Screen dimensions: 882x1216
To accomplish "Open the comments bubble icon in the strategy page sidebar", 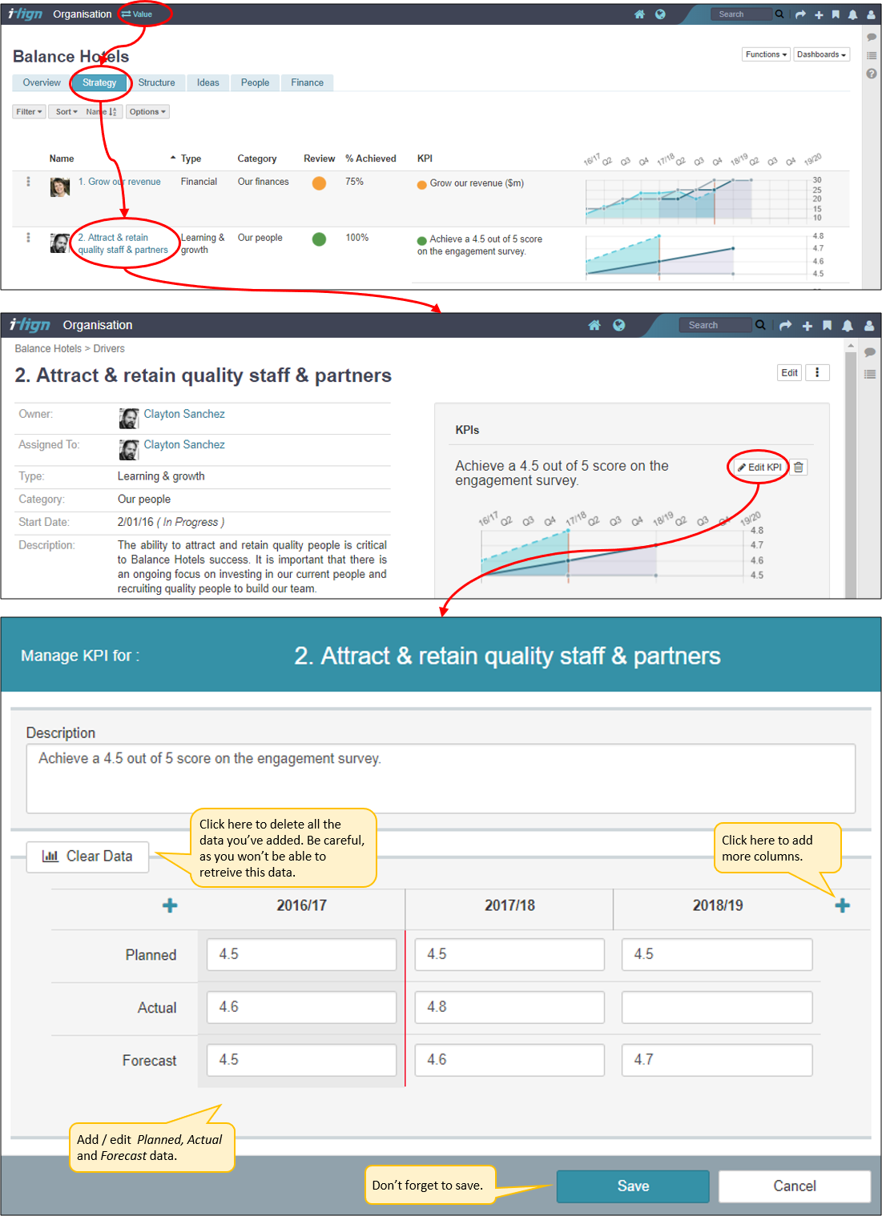I will pyautogui.click(x=872, y=38).
